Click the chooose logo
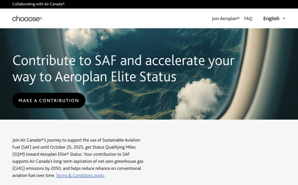 click(26, 19)
